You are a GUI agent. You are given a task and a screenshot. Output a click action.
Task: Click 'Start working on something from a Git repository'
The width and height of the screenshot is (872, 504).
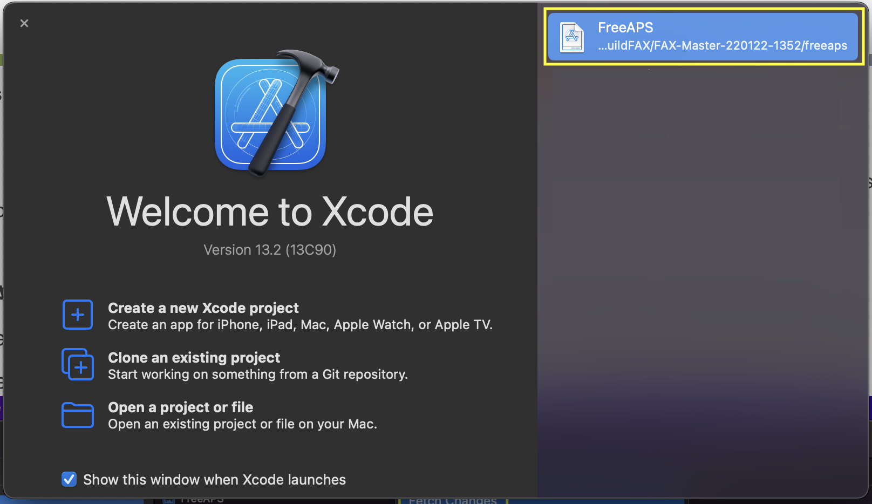click(258, 374)
